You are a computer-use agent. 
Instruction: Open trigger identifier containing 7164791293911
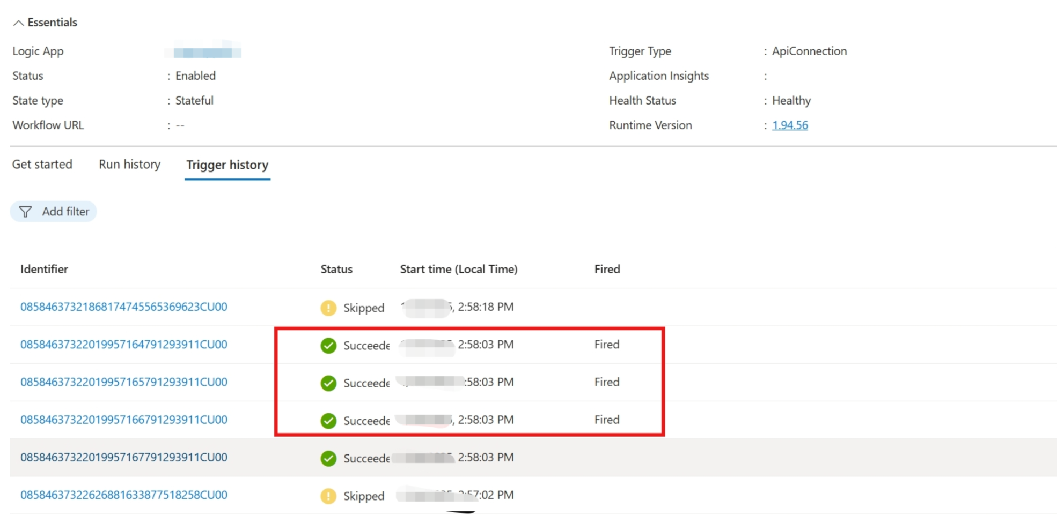(x=123, y=345)
